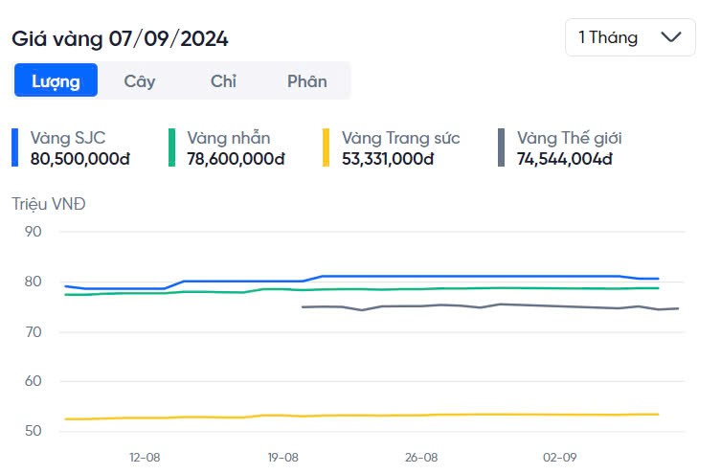721x474 pixels.
Task: Toggle the Vàng Trang sức legend label
Action: [x=400, y=138]
